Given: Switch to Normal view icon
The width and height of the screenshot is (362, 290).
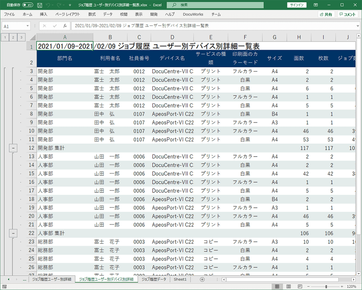Looking at the screenshot, I should pyautogui.click(x=277, y=286).
